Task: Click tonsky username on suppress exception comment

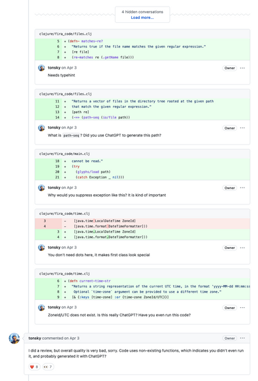Action: tap(54, 188)
